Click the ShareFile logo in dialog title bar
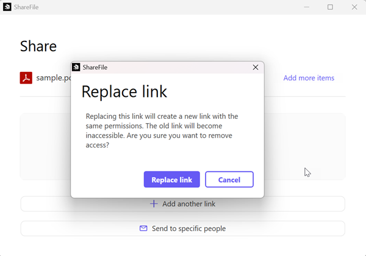 tap(76, 68)
